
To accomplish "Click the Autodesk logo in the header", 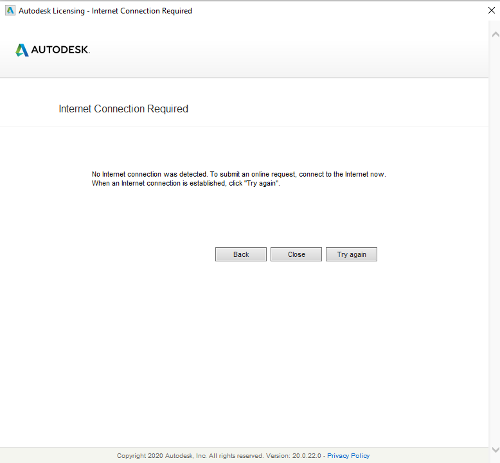I will (53, 49).
